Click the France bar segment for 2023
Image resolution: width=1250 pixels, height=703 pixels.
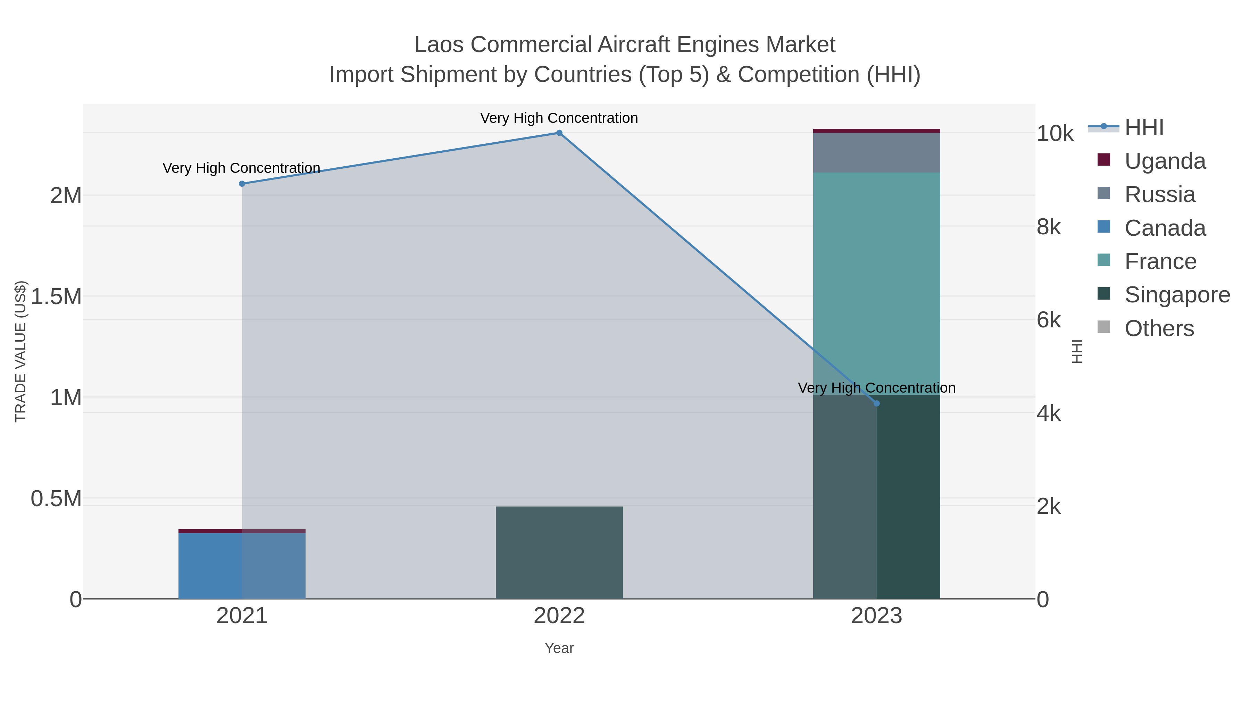pos(876,284)
